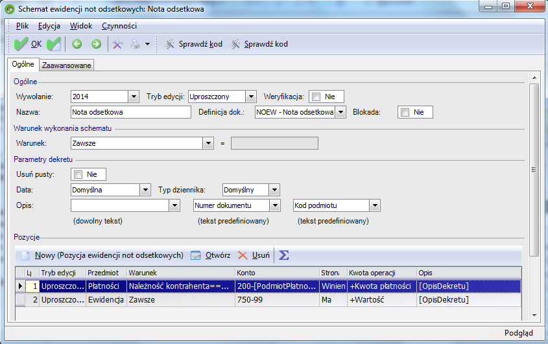Expand the Kod podmiotu dropdown
548x344 pixels.
pos(375,205)
